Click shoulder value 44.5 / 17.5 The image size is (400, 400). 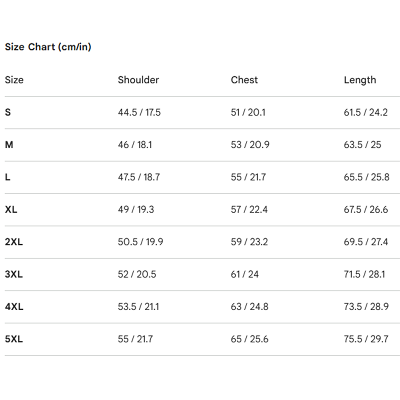pyautogui.click(x=139, y=112)
